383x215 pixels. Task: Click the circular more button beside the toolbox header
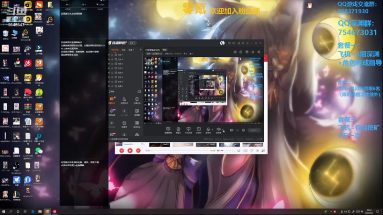tap(139, 91)
